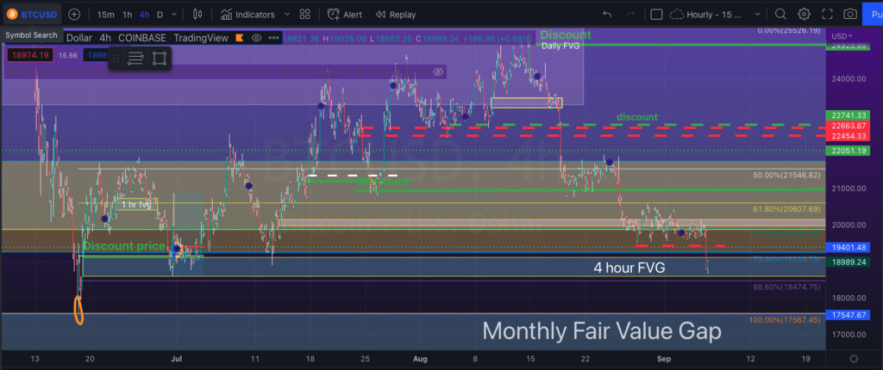Take a chart snapshot with camera icon
883x370 pixels.
pyautogui.click(x=850, y=14)
